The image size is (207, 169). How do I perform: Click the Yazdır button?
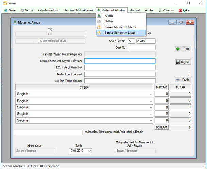[x=183, y=79]
